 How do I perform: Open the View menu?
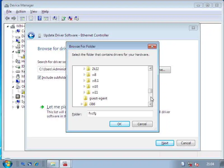coord(34,11)
